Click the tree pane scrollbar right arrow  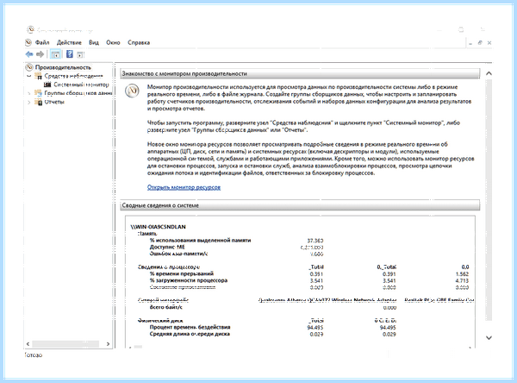pyautogui.click(x=108, y=343)
